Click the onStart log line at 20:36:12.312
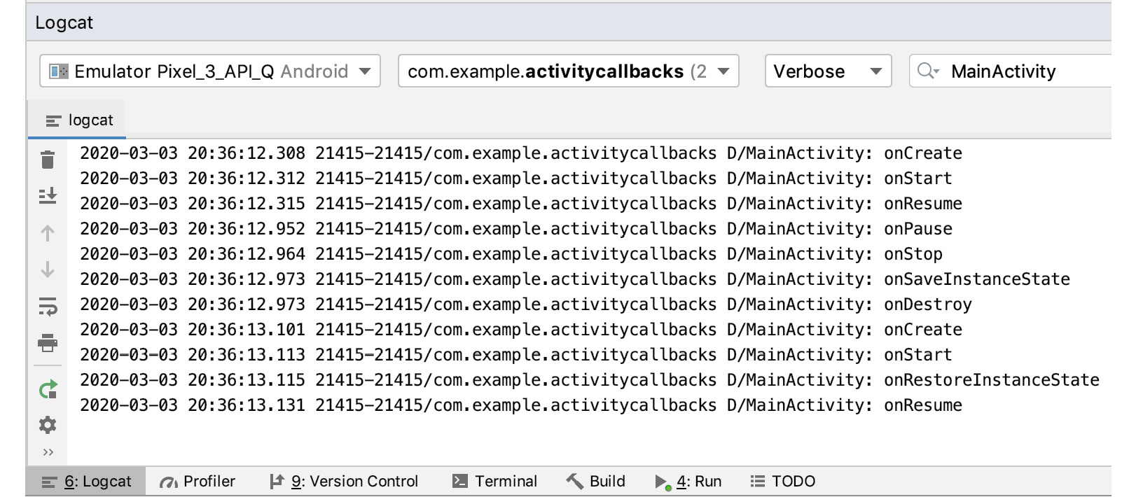 pyautogui.click(x=516, y=178)
